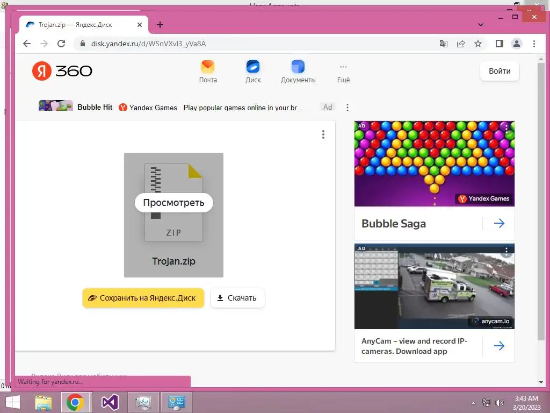This screenshot has height=413, width=550.
Task: Reload the Yandex Disk page
Action: [x=61, y=44]
